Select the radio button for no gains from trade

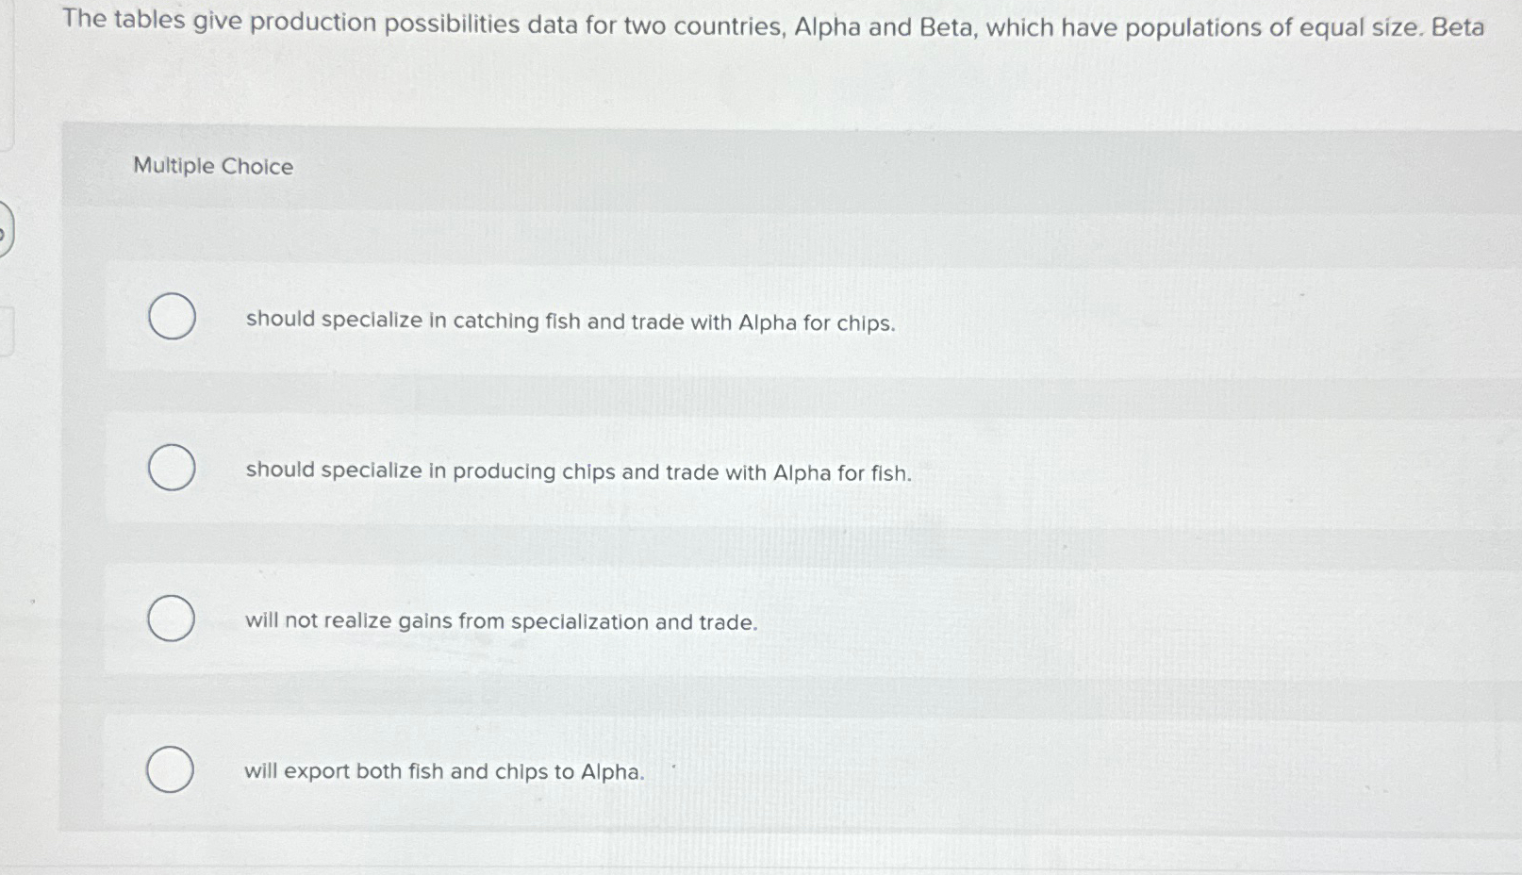(x=172, y=619)
